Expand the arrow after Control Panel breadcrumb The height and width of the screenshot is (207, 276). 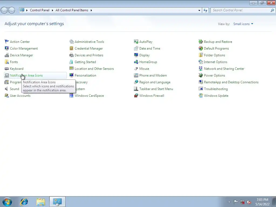click(x=53, y=10)
